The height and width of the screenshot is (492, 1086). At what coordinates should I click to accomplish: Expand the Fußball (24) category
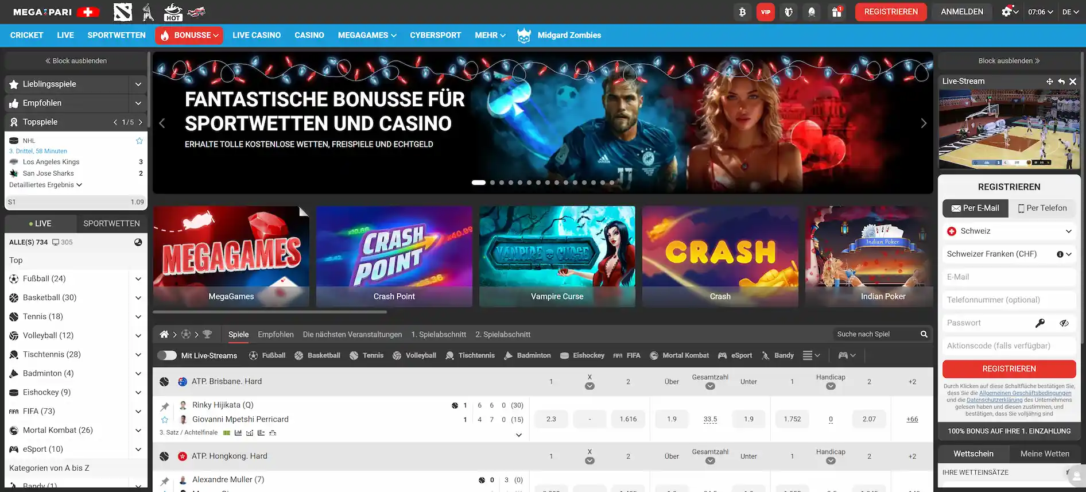[138, 279]
